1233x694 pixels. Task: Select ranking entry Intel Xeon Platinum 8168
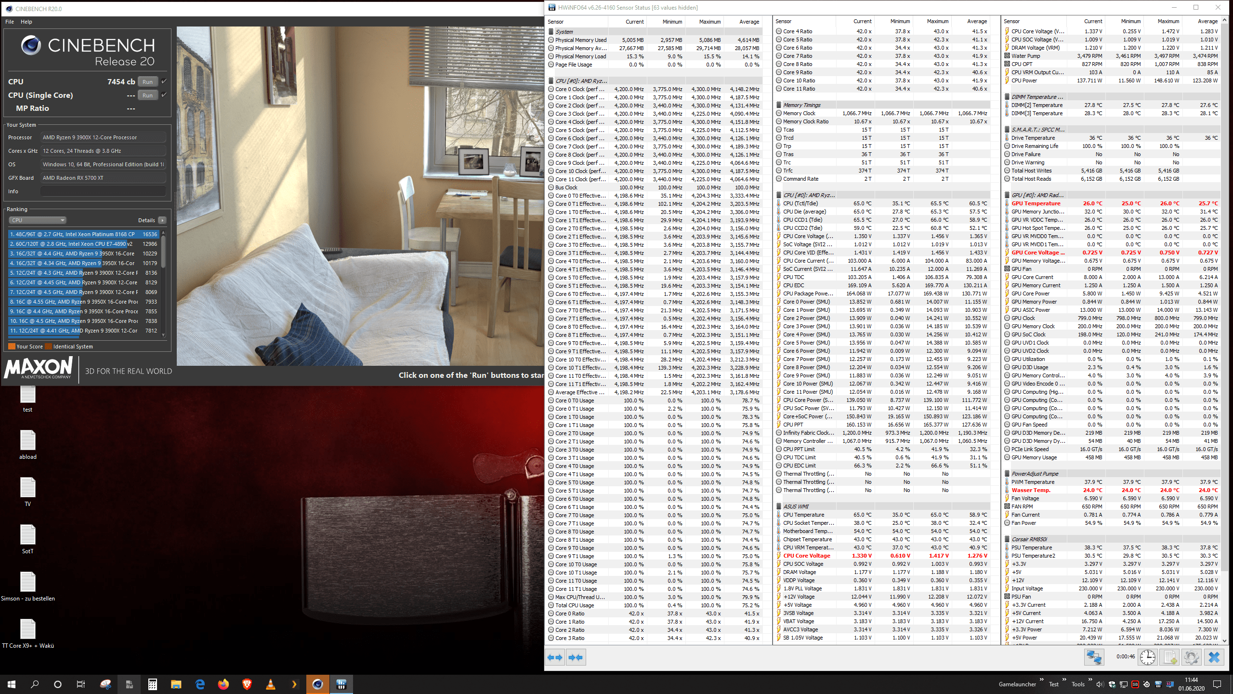click(84, 234)
